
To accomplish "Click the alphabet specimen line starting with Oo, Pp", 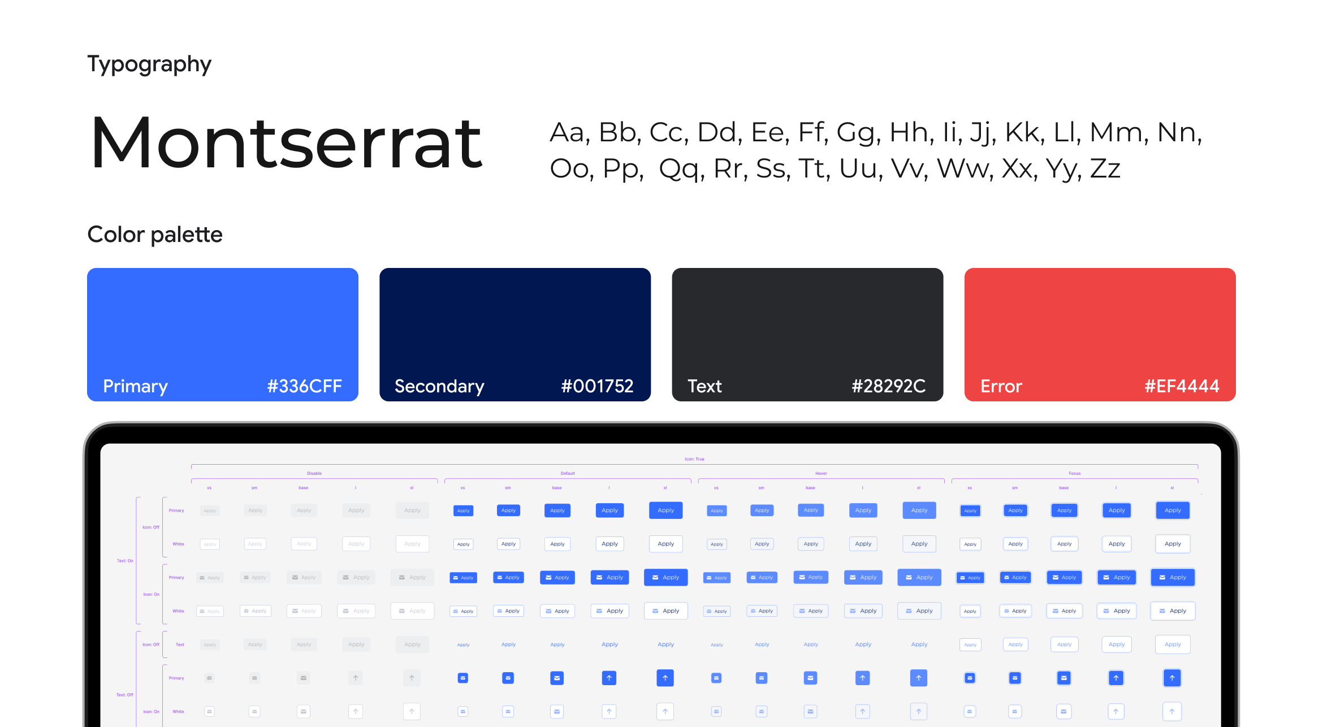I will (835, 169).
